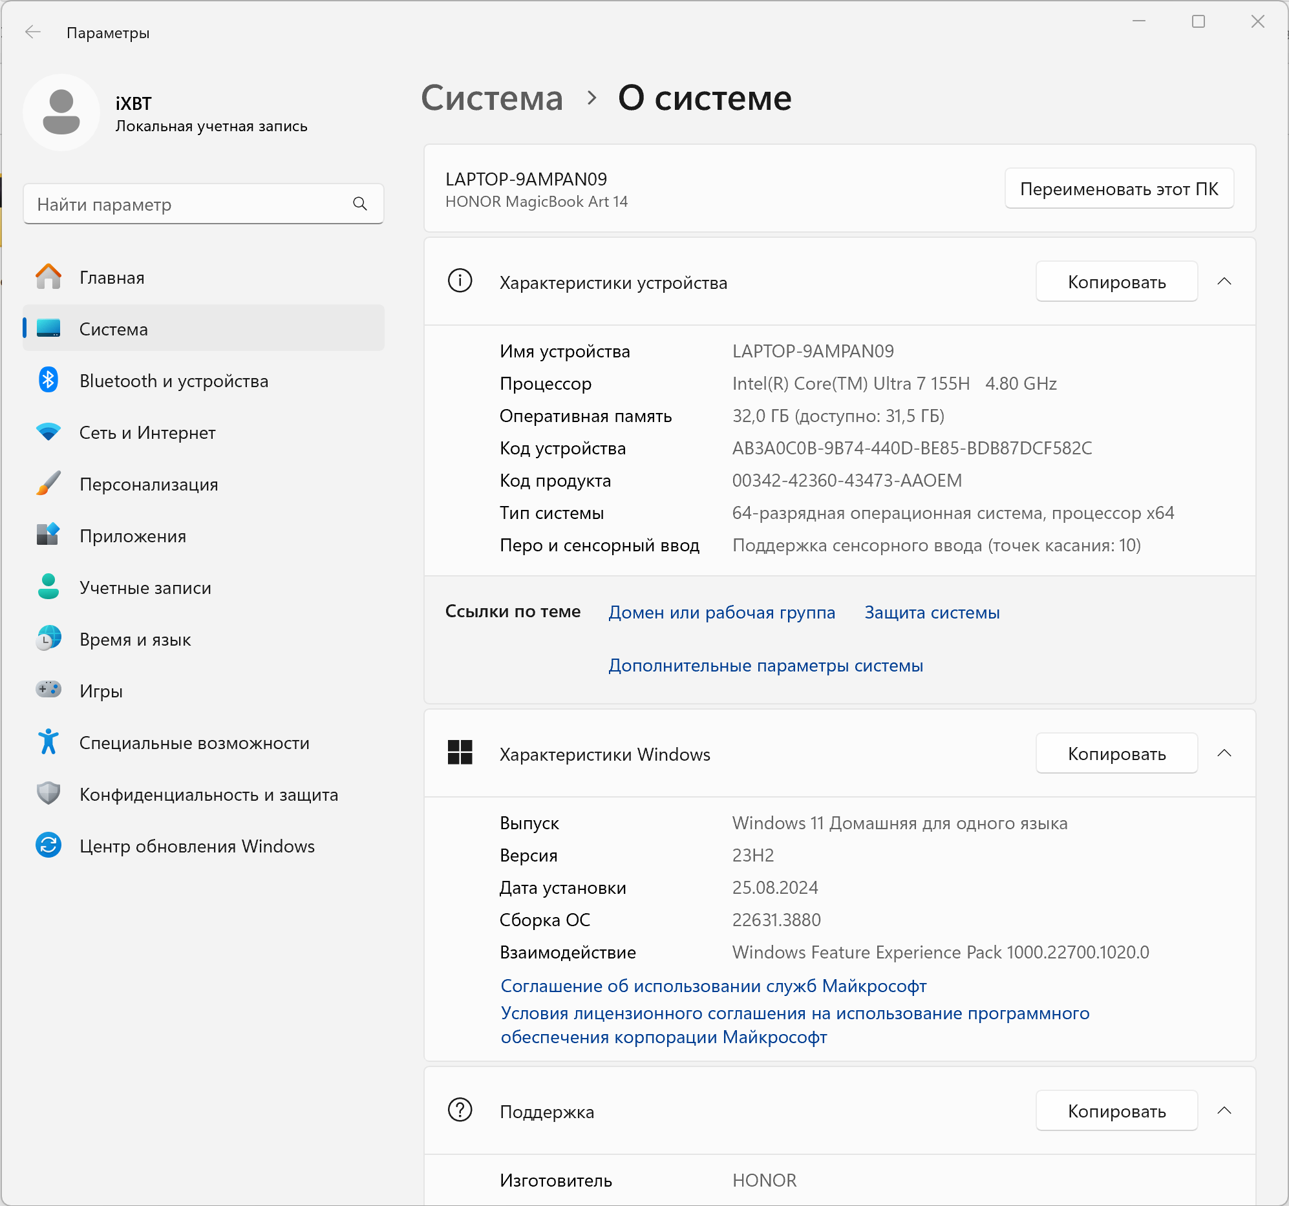The height and width of the screenshot is (1206, 1289).
Task: Open the Учетные записи settings page
Action: (145, 587)
